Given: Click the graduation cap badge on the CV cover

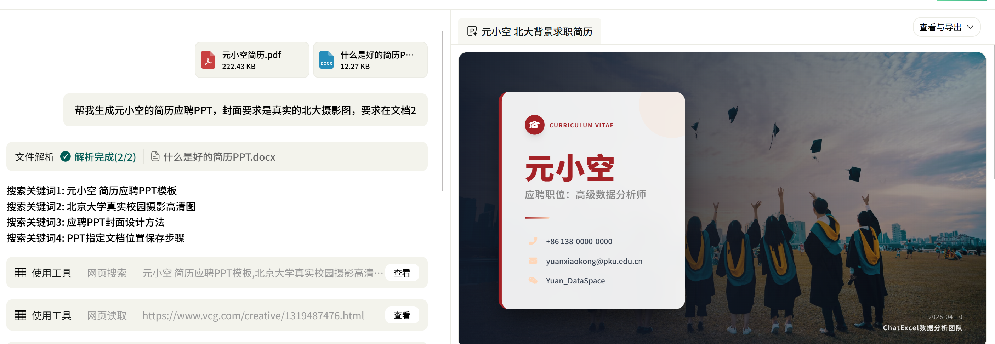Looking at the screenshot, I should click(535, 125).
